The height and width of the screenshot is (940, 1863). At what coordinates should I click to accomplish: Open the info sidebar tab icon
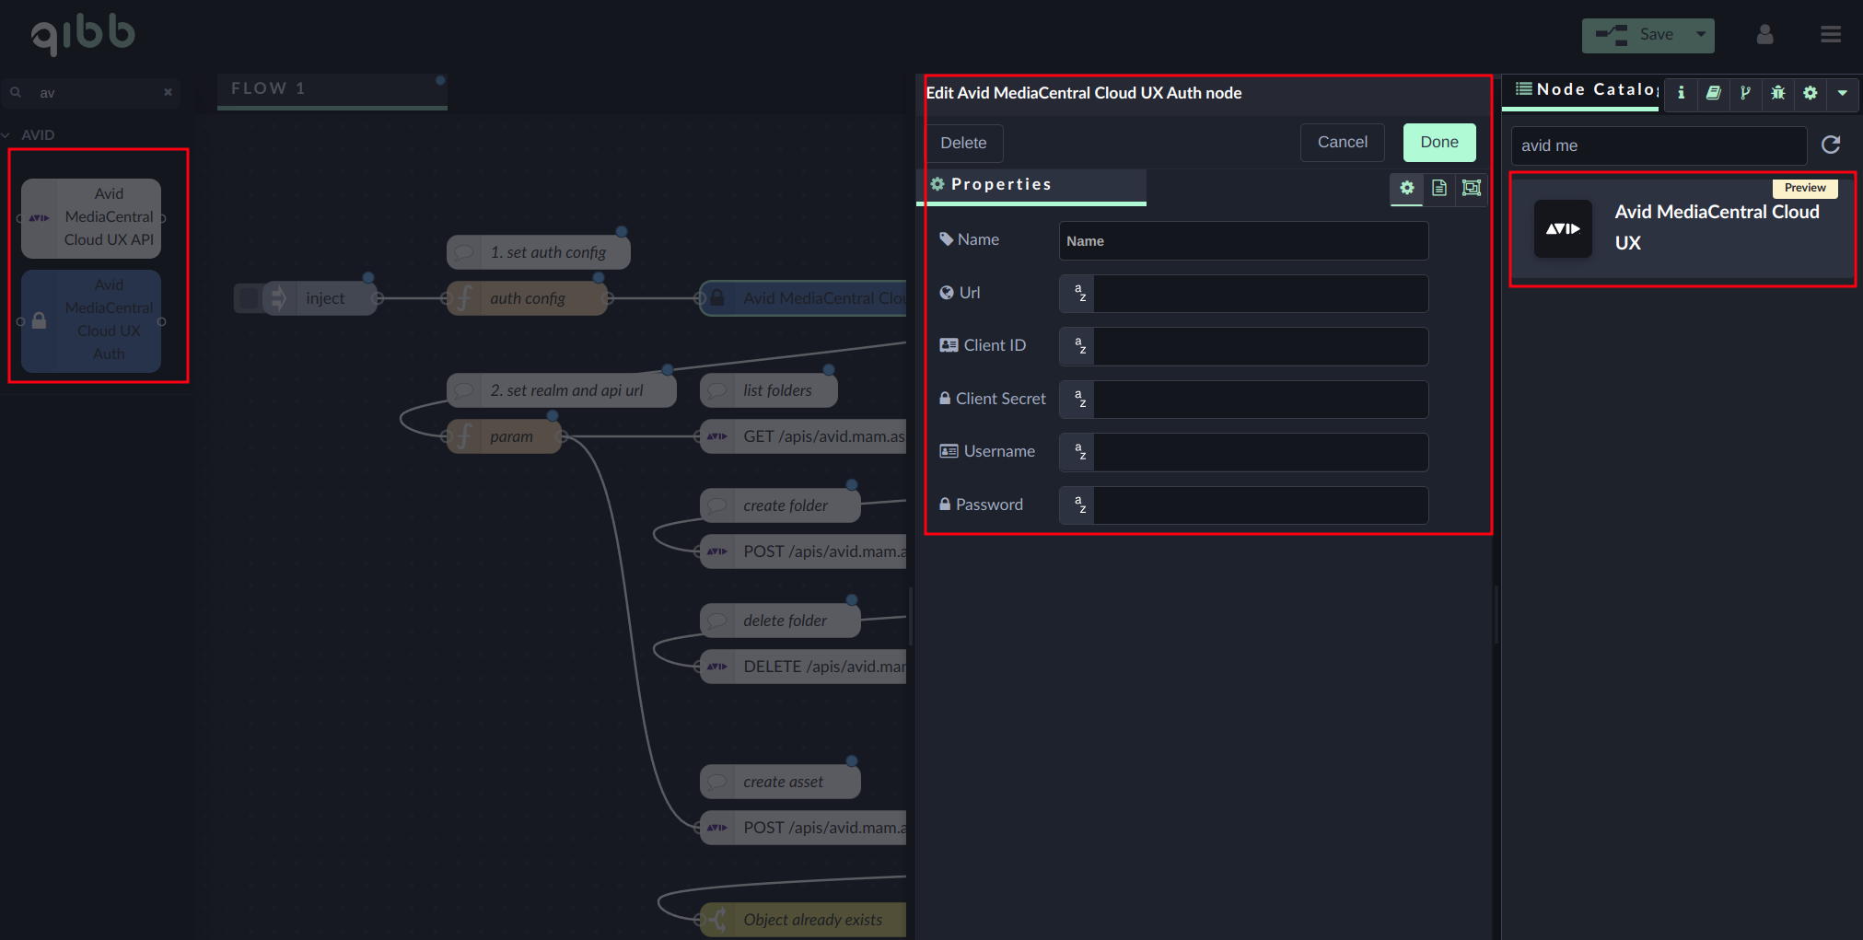point(1681,93)
